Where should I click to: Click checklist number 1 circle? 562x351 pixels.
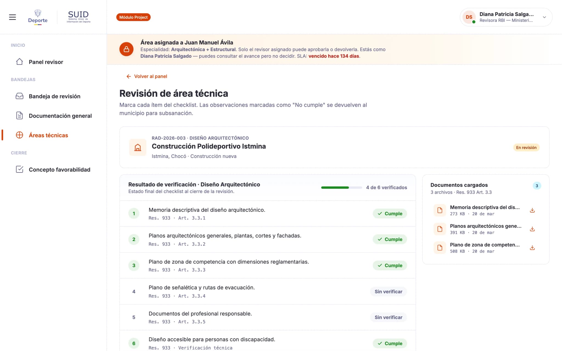(134, 213)
